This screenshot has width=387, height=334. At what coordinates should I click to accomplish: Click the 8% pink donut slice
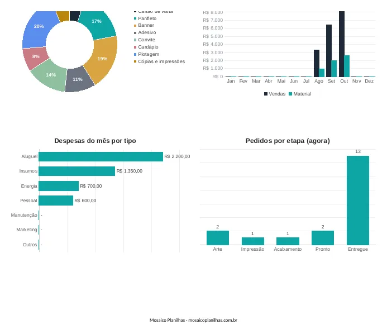(x=35, y=58)
